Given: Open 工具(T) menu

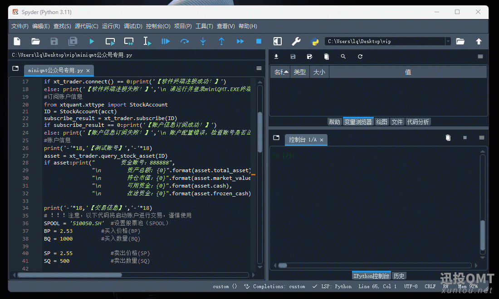Looking at the screenshot, I should pyautogui.click(x=204, y=26).
